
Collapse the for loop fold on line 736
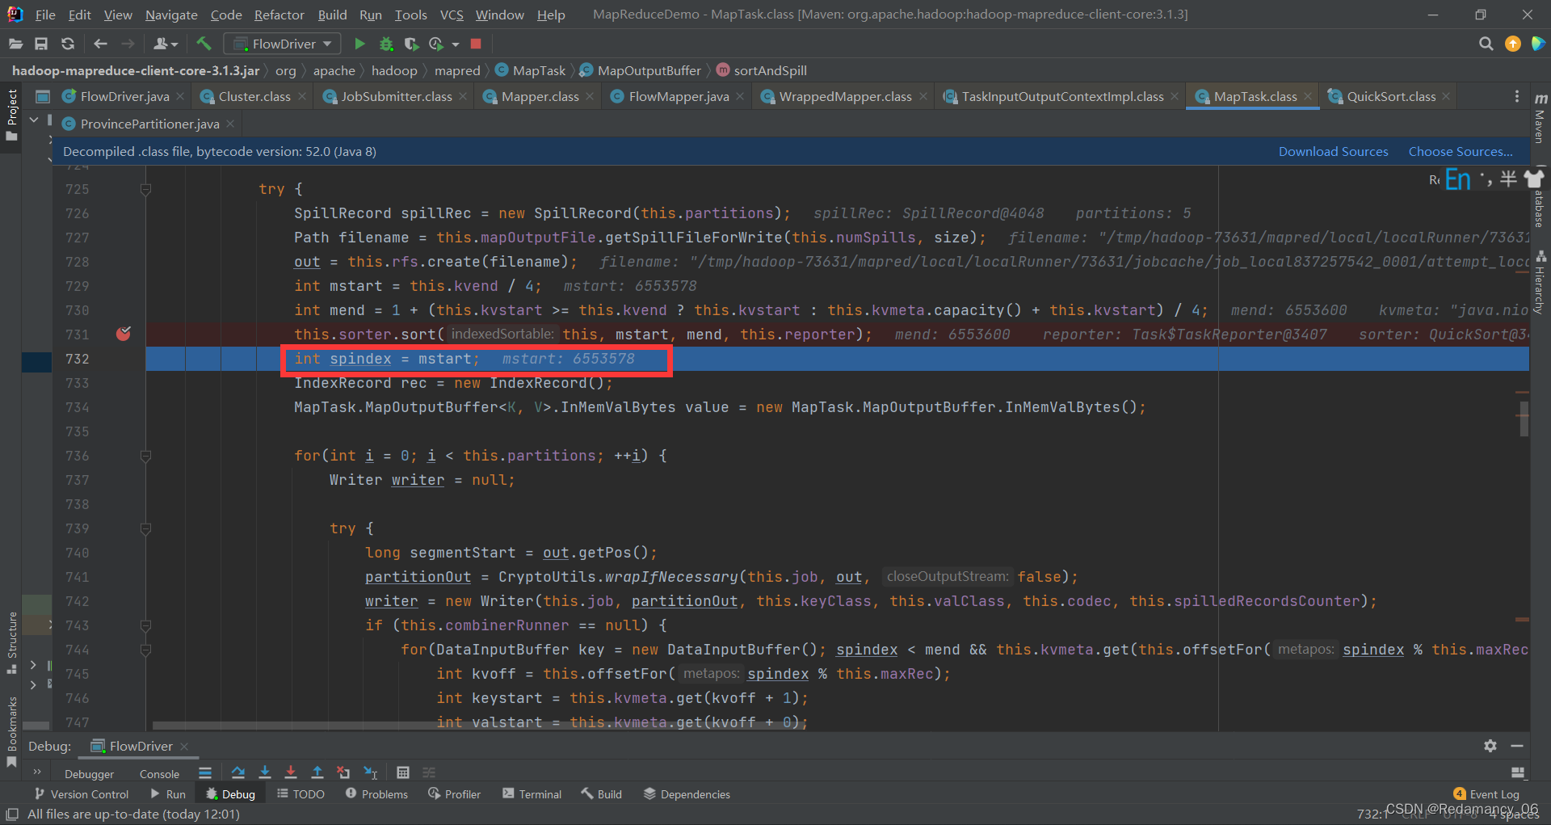(146, 456)
